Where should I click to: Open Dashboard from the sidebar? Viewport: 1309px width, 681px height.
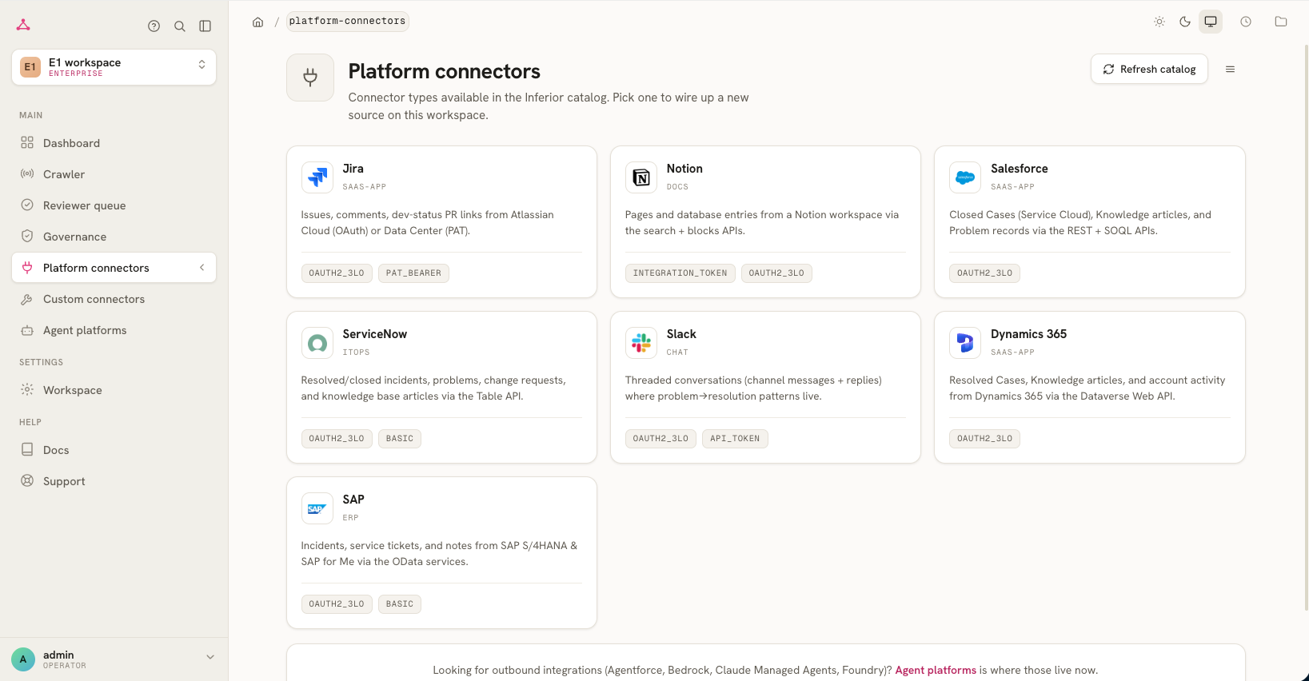(114, 143)
